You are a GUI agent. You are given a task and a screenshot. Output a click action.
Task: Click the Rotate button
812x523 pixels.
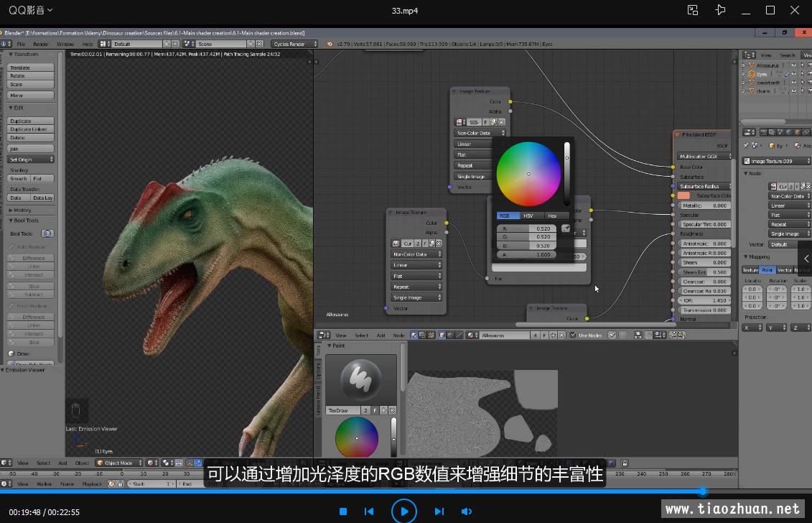[31, 75]
